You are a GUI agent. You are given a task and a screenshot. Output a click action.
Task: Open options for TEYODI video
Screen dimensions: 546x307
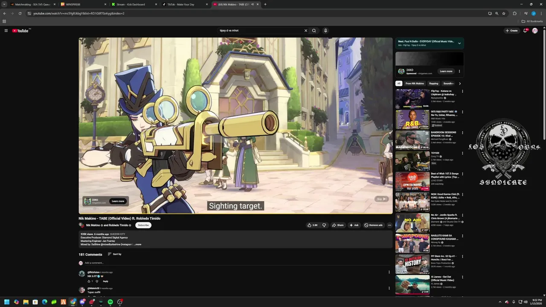462,153
